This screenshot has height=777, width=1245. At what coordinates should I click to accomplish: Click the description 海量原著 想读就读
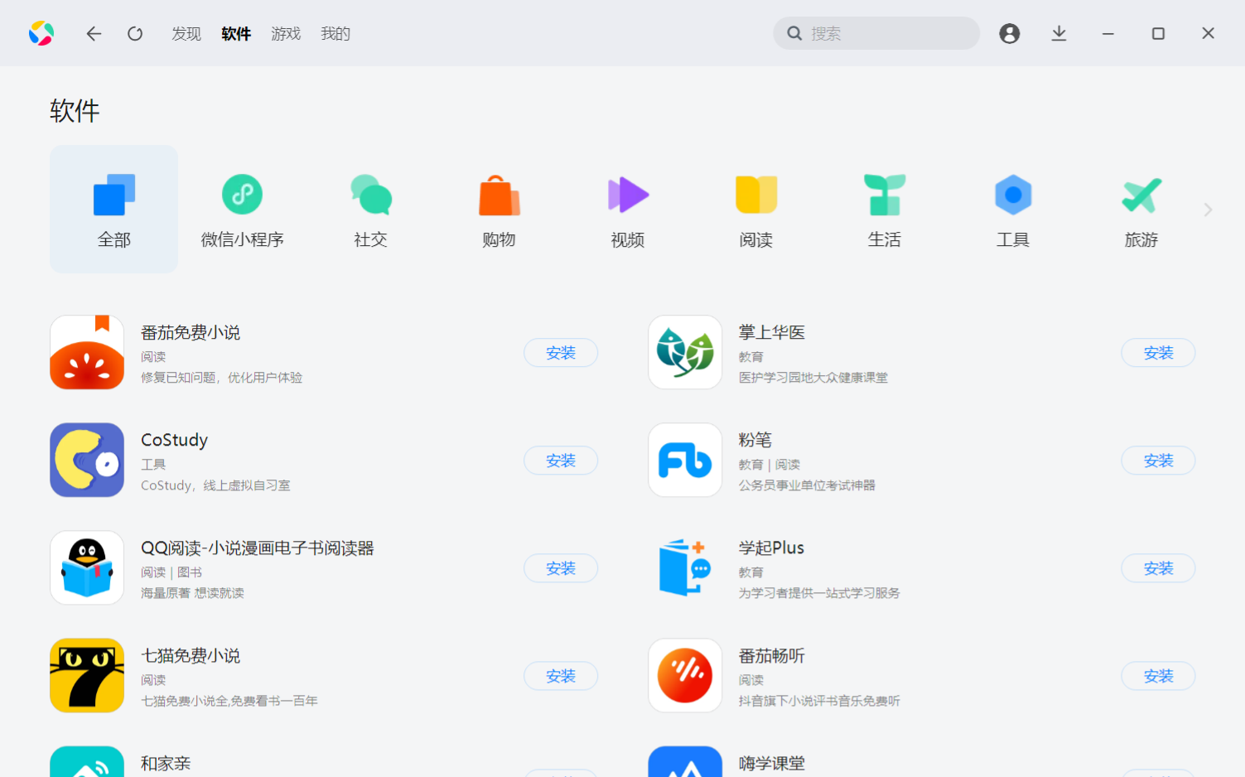click(x=192, y=593)
